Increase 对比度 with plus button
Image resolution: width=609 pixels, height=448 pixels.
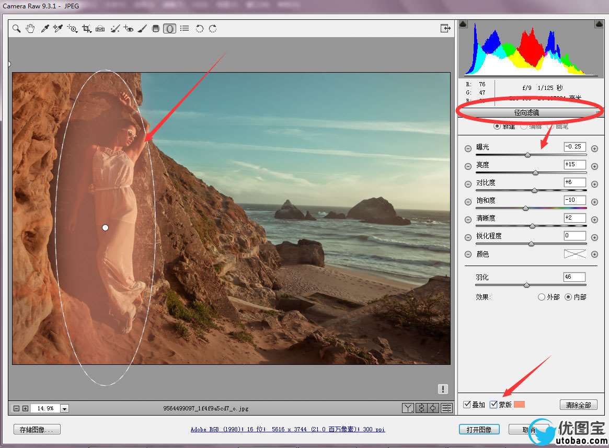click(x=594, y=184)
